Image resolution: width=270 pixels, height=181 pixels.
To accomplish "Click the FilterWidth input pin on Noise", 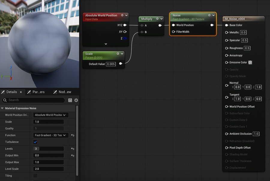I will (x=174, y=32).
